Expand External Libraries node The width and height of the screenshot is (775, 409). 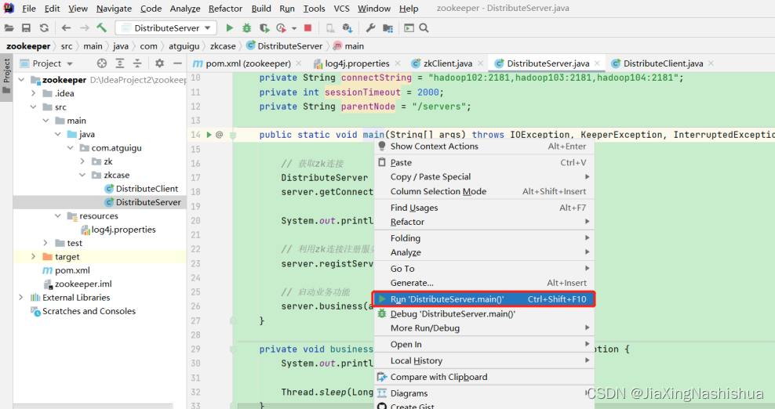[20, 298]
